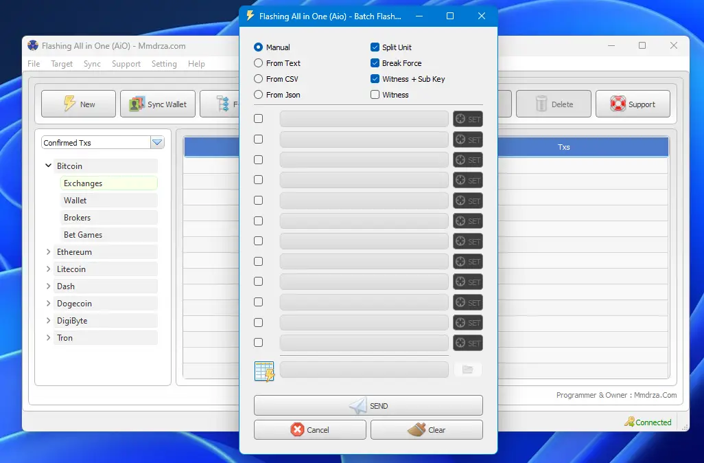Expand the Tron tree node
This screenshot has width=704, height=463.
[49, 337]
